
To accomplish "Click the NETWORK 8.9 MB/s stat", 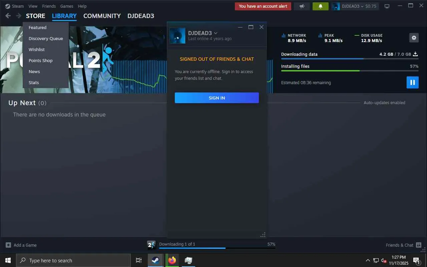I will [x=294, y=38].
